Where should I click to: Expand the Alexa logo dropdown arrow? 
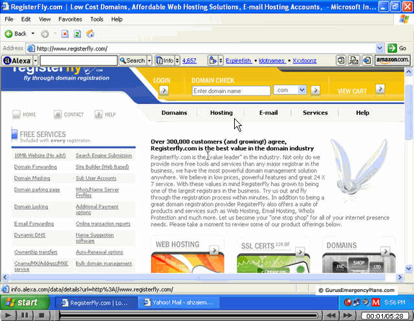coord(36,61)
